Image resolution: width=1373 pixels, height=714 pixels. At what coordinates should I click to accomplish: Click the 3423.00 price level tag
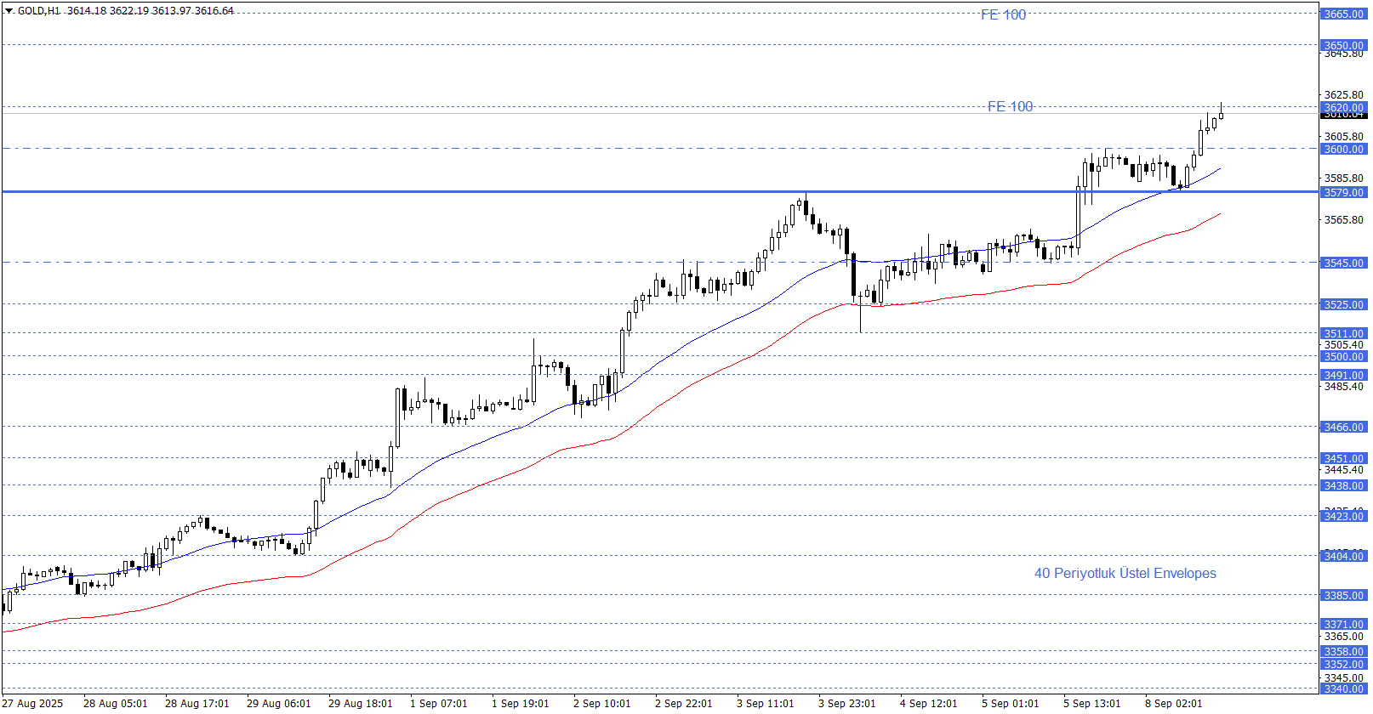1343,516
